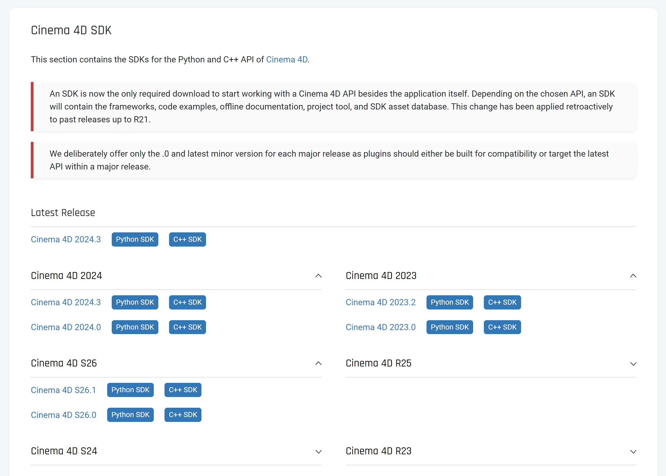
Task: Collapse the Cinema 4D S26 section chevron
Action: coord(318,364)
